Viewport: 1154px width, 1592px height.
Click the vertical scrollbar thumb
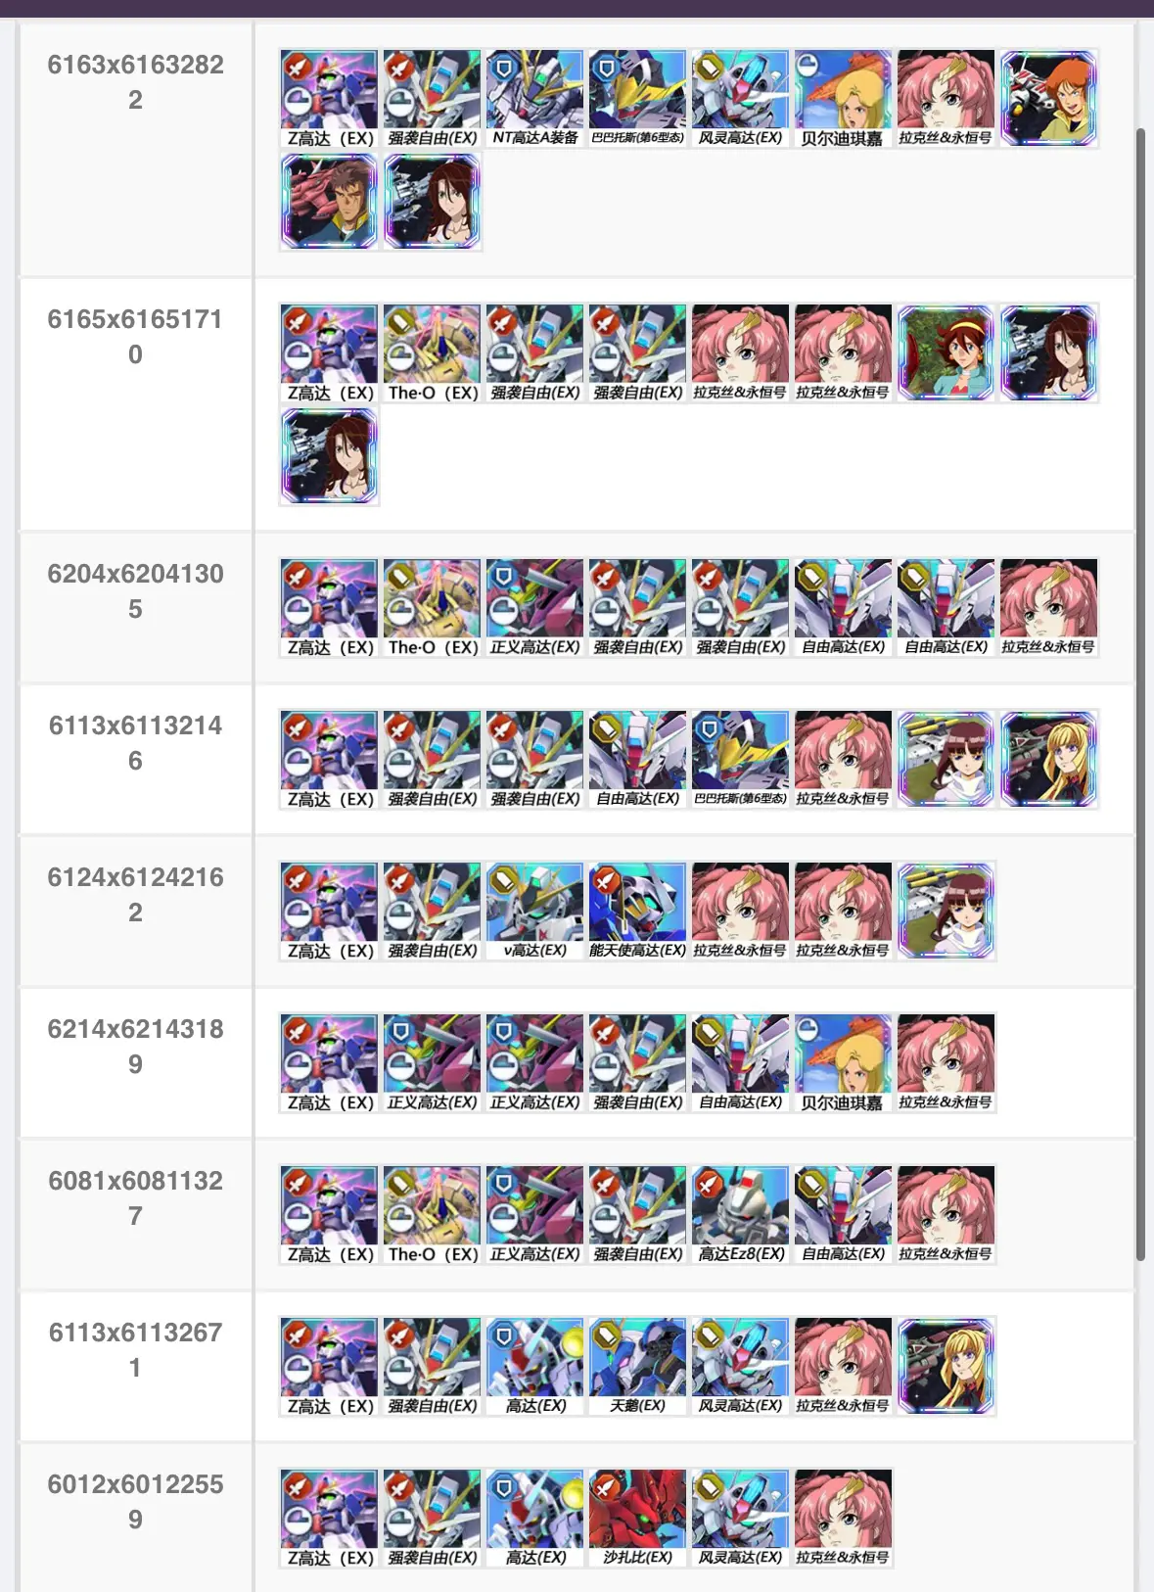pyautogui.click(x=1140, y=693)
